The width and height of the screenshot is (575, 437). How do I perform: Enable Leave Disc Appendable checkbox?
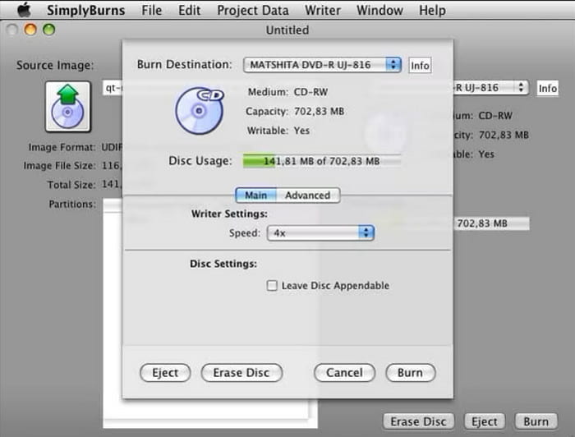click(272, 286)
